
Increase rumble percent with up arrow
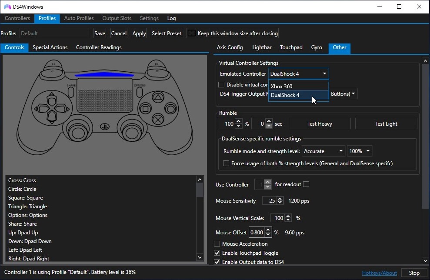(239, 121)
